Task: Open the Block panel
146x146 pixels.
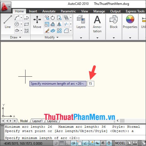Action: pos(114,22)
